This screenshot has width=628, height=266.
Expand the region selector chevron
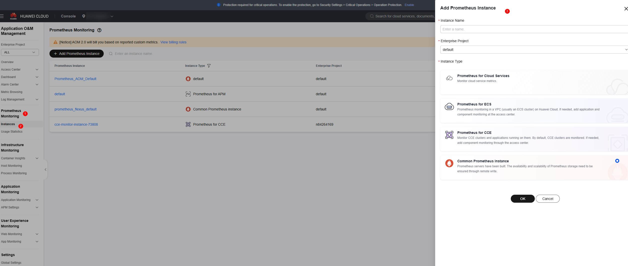coord(112,16)
